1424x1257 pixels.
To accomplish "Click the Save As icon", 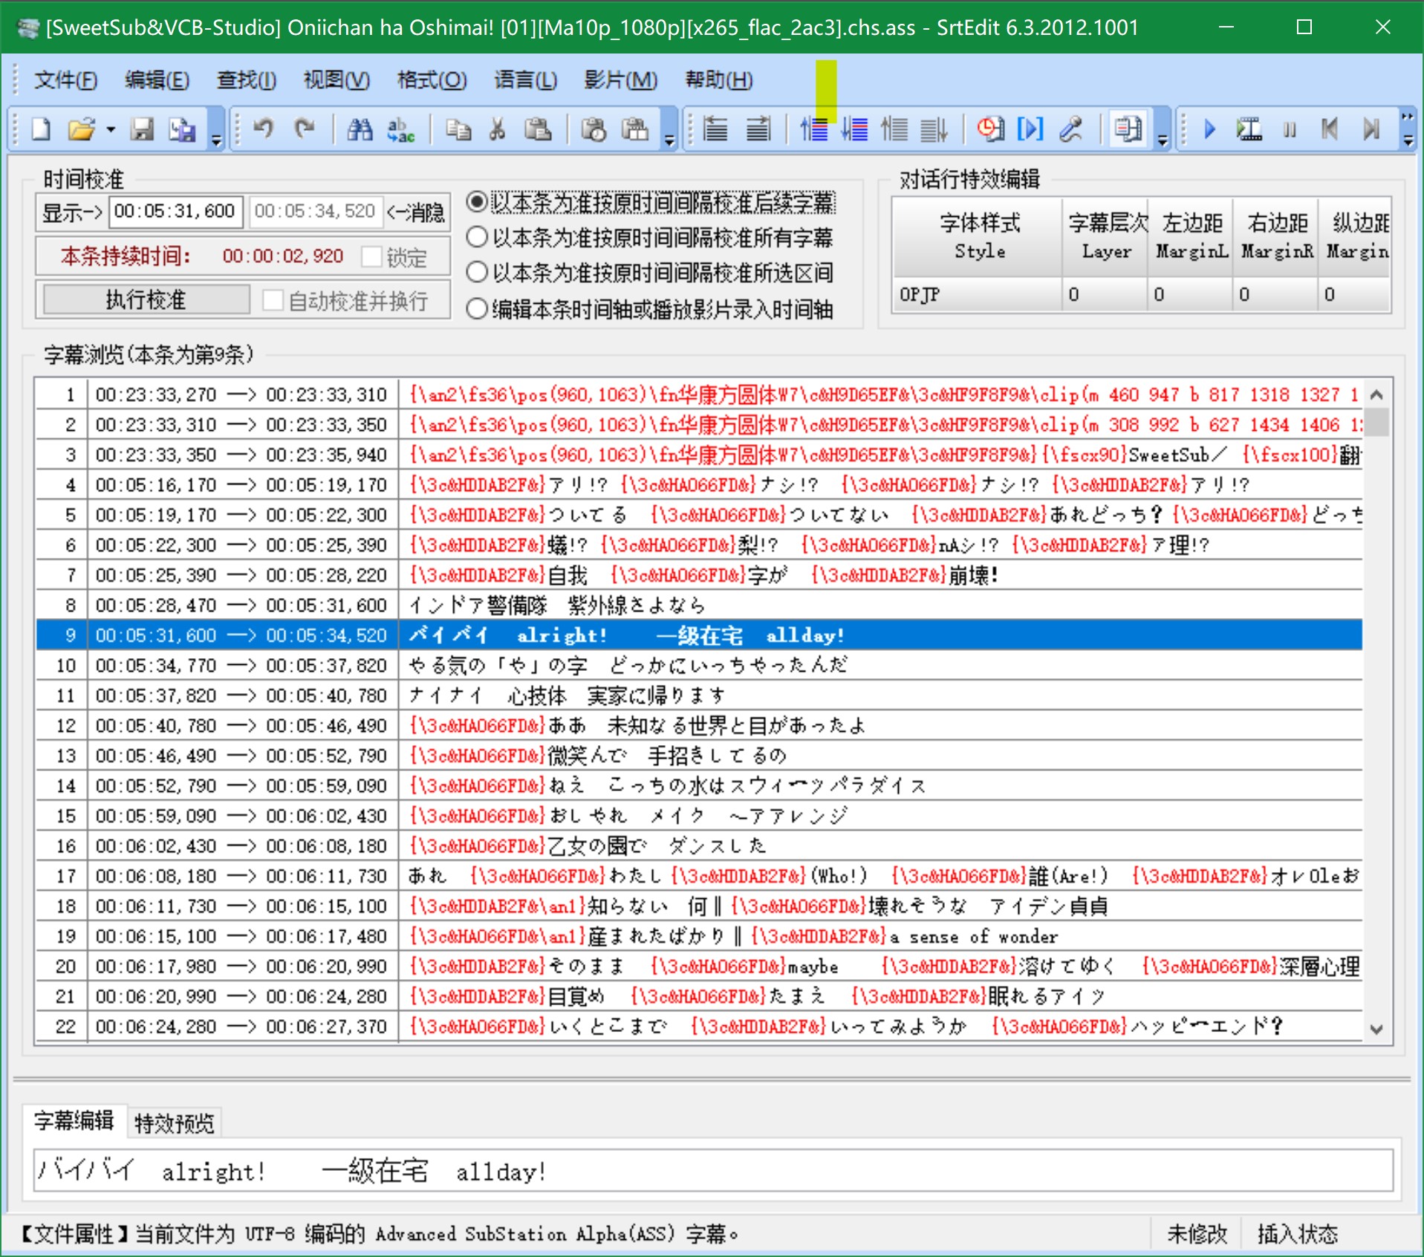I will pyautogui.click(x=182, y=130).
